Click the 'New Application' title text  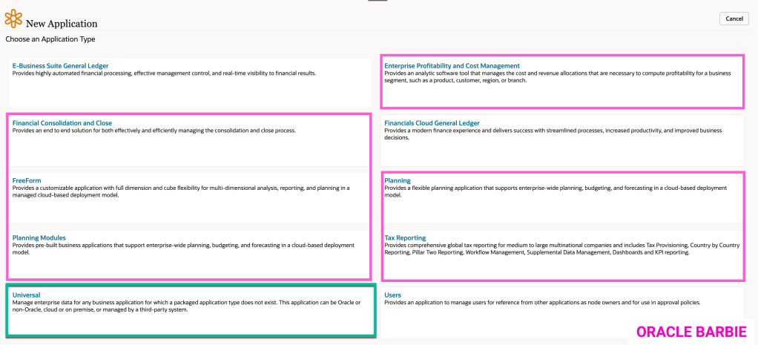pyautogui.click(x=62, y=24)
